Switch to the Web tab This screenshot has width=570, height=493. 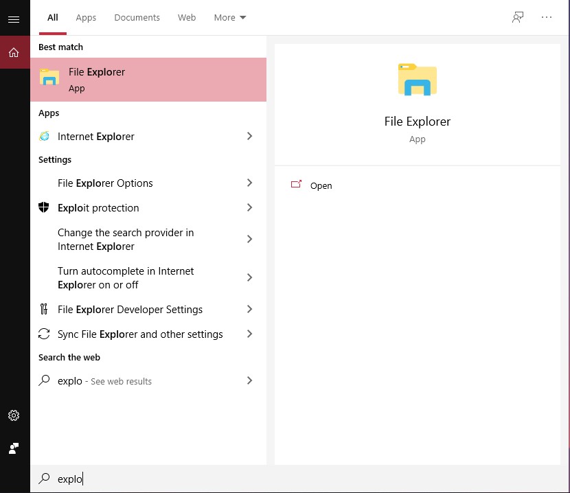click(x=187, y=17)
